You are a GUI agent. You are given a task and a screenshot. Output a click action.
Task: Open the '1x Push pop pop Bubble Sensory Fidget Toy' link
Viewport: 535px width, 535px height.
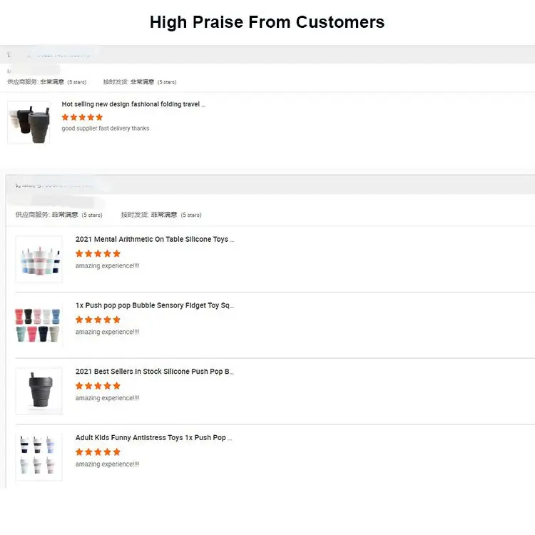(x=155, y=305)
